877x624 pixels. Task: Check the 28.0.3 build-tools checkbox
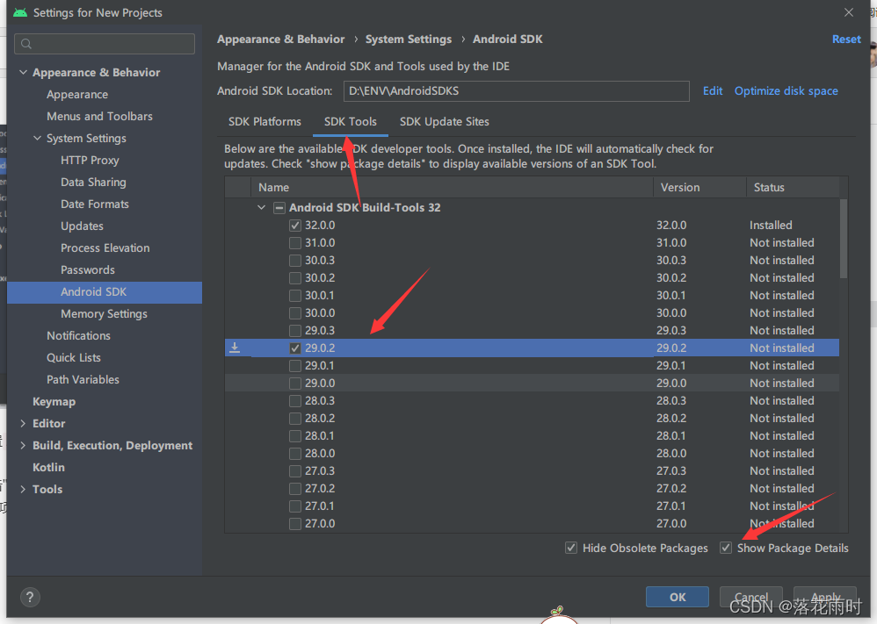click(295, 400)
